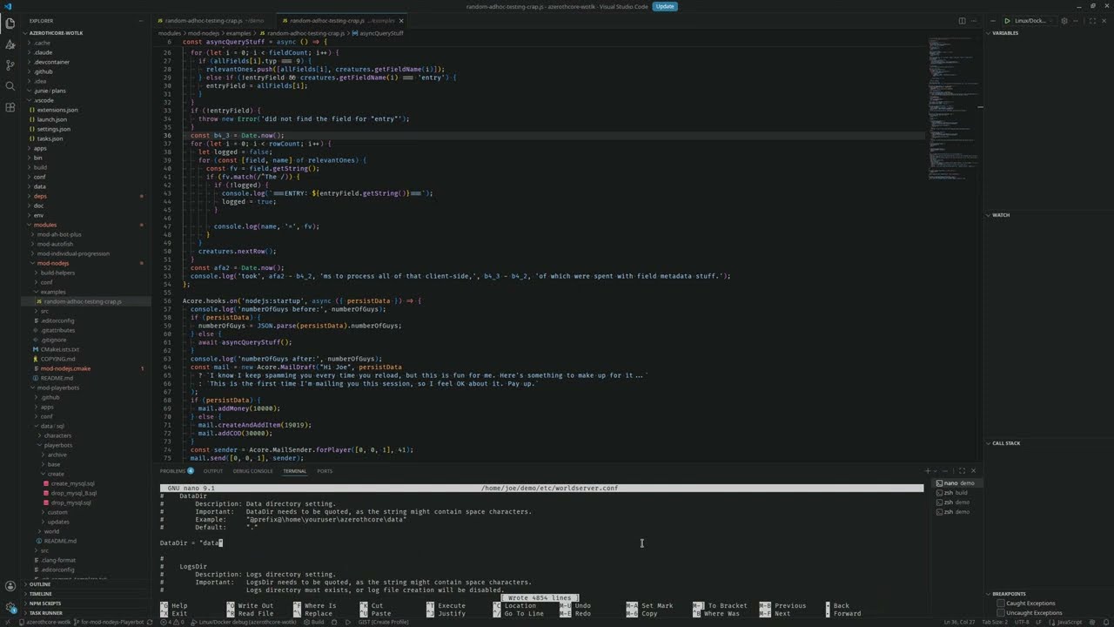
Task: Close the terminal panel
Action: coord(973,471)
